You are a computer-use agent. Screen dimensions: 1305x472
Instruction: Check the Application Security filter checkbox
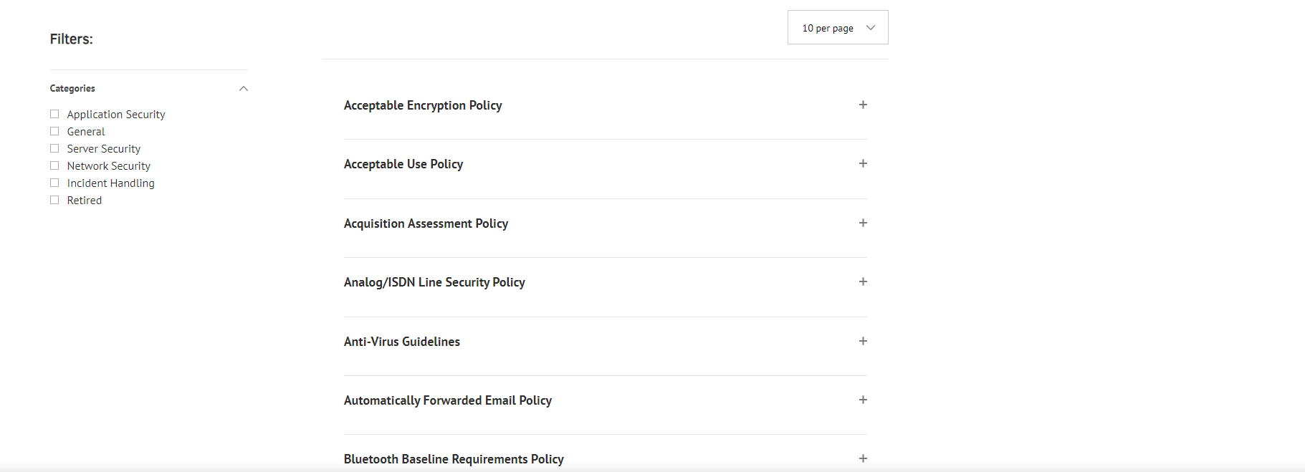pyautogui.click(x=54, y=114)
